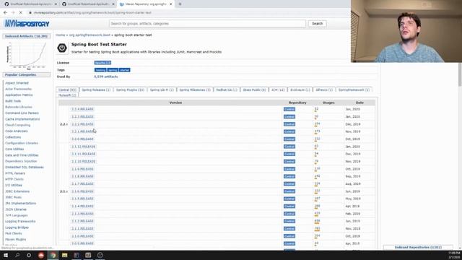
Task: Open version 2.2.2.RELEASE
Action: point(82,124)
